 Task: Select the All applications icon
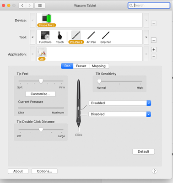42,52
